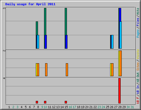Select the "Pages" legend label
The width and height of the screenshot is (141, 110).
coord(138,34)
